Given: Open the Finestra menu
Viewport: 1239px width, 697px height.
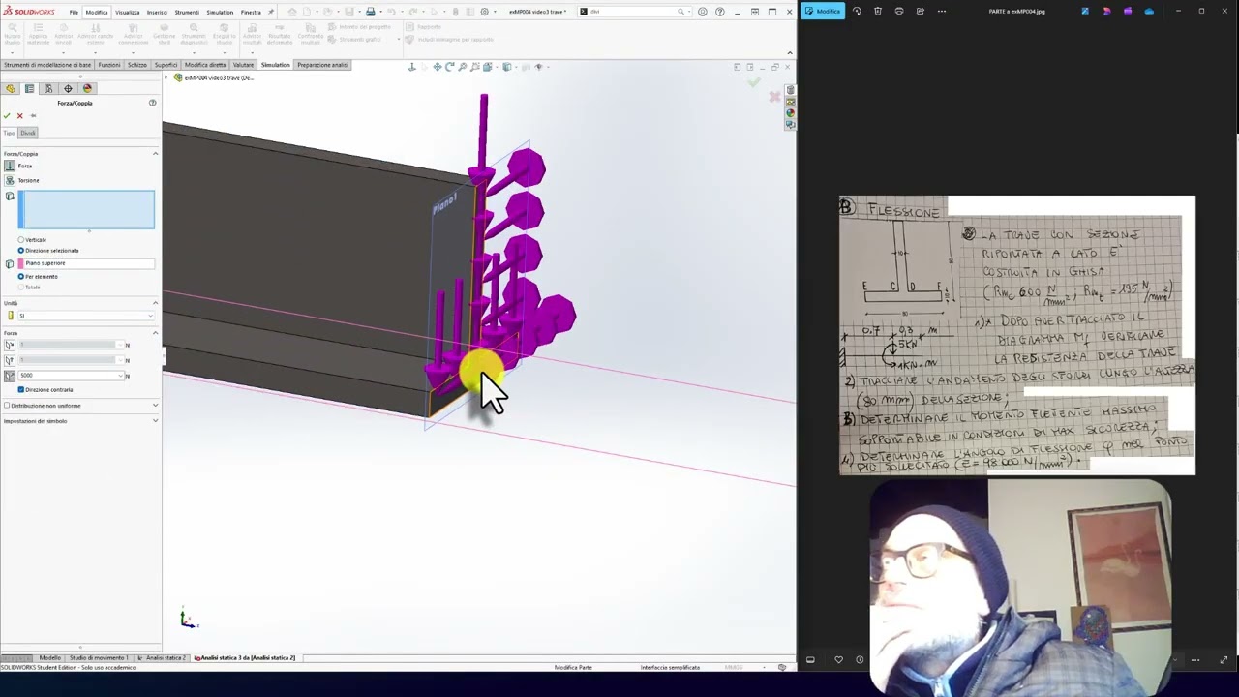Looking at the screenshot, I should [x=251, y=12].
